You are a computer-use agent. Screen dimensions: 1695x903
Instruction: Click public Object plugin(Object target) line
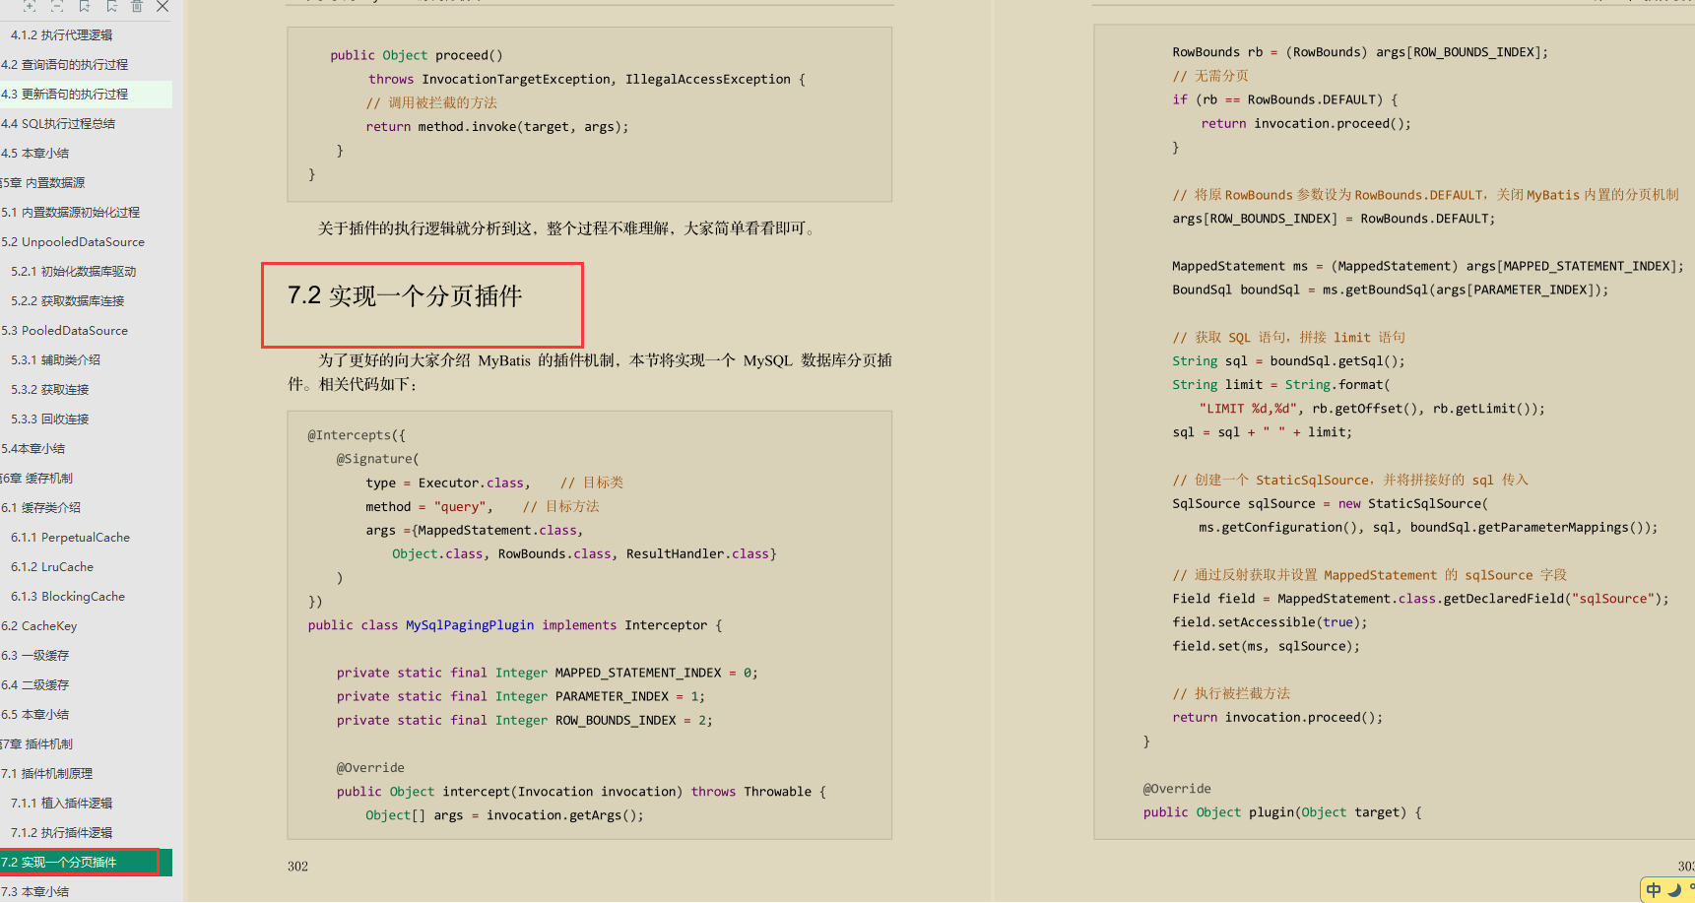1282,812
